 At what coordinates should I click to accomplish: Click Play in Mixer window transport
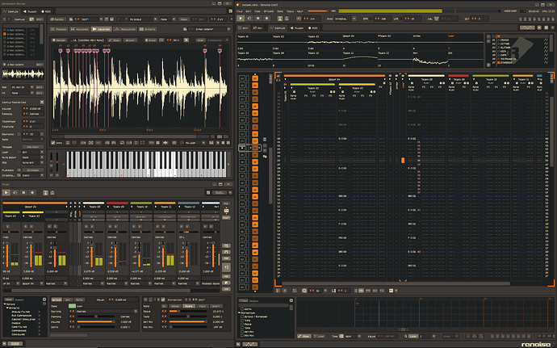point(6,192)
